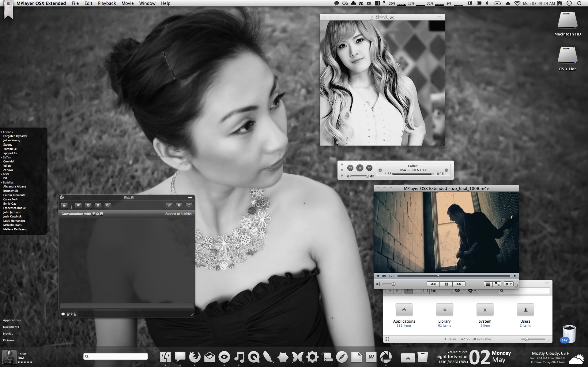588x367 pixels.
Task: Click MPlayer fast-forward button
Action: click(459, 284)
